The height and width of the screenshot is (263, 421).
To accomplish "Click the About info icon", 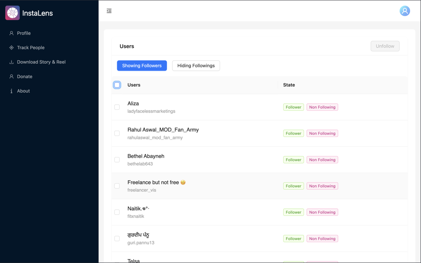I will click(x=12, y=91).
